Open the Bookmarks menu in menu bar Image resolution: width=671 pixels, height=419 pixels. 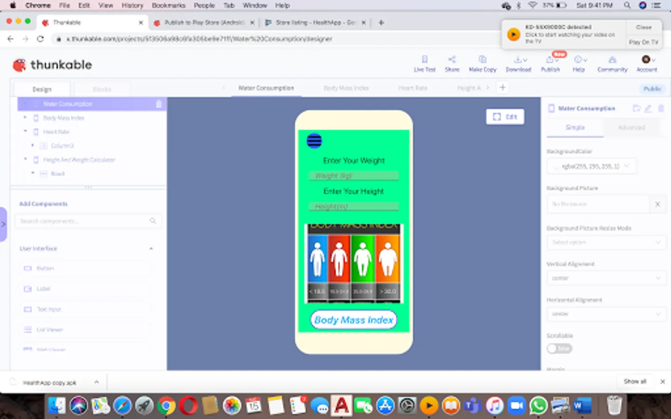pyautogui.click(x=168, y=6)
